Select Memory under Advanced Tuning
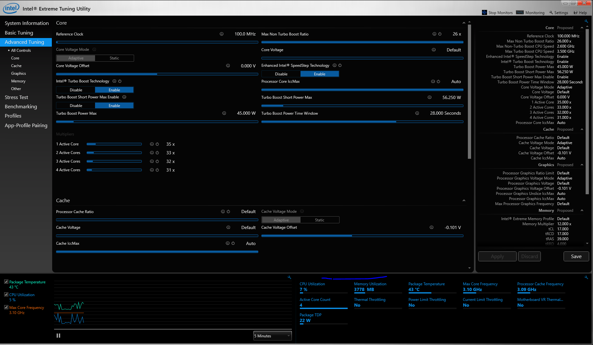 click(x=18, y=81)
